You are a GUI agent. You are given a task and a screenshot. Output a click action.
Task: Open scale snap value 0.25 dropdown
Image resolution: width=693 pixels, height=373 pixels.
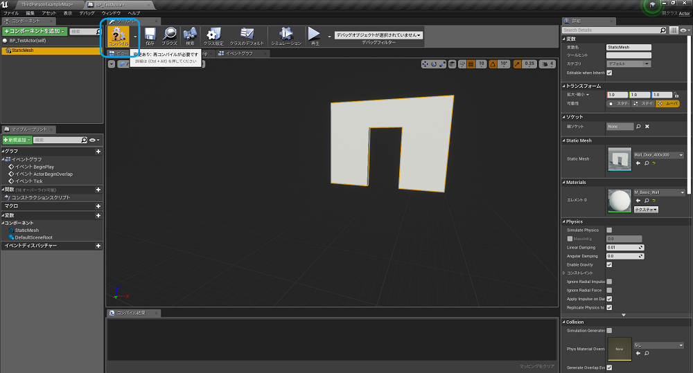click(x=529, y=64)
